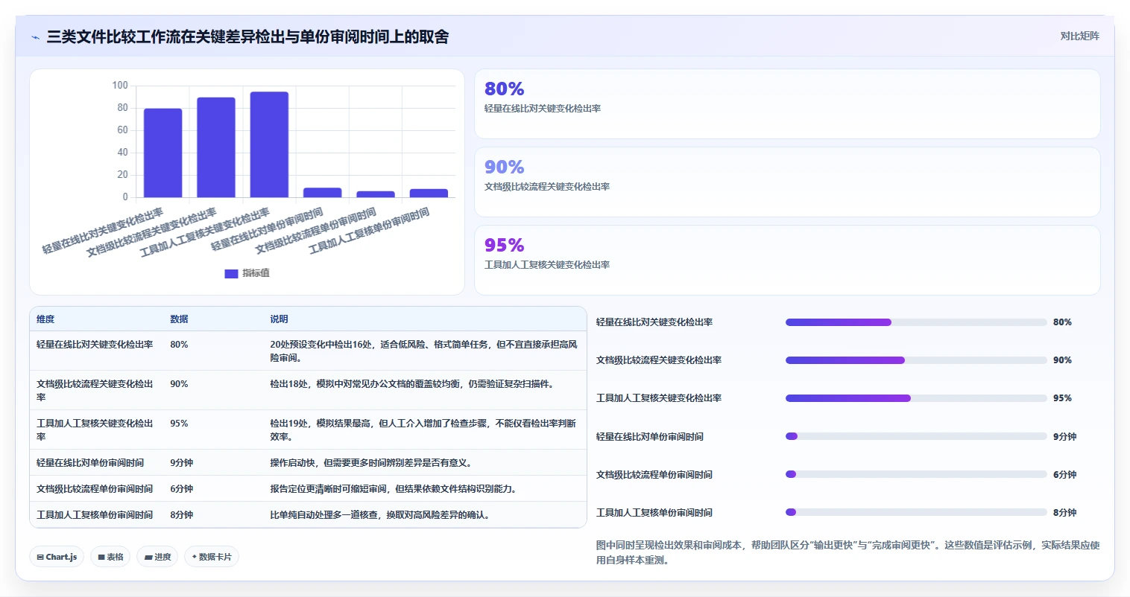Click the progress bar for 轻量在线比对单份审阅时间
This screenshot has height=597, width=1130.
[x=916, y=436]
